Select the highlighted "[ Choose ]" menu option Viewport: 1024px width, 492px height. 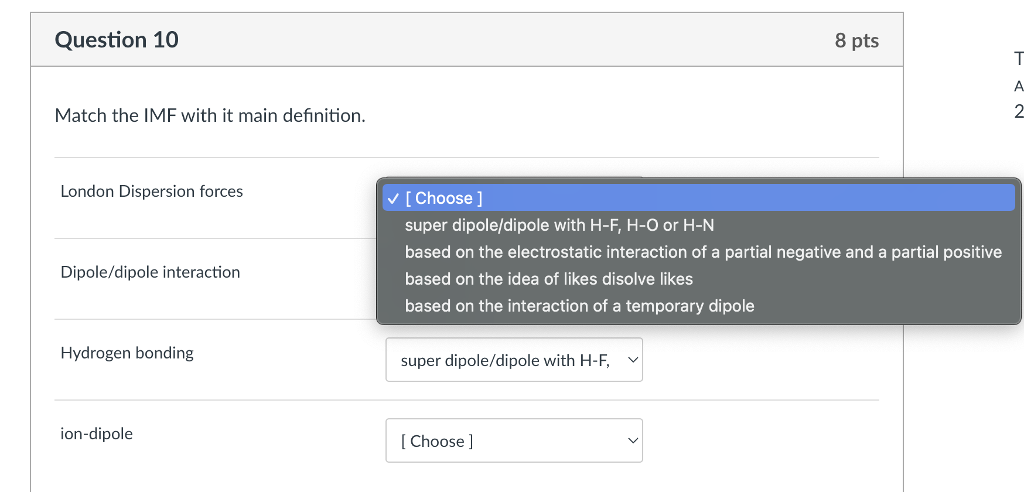(x=444, y=199)
